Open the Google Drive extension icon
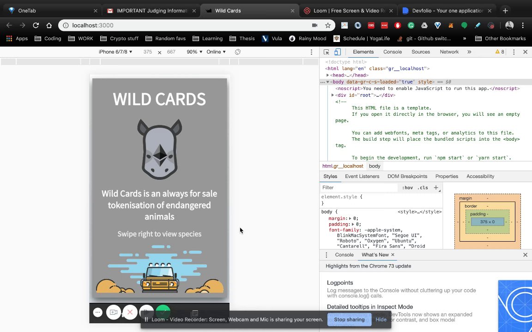The height and width of the screenshot is (332, 532). (424, 25)
